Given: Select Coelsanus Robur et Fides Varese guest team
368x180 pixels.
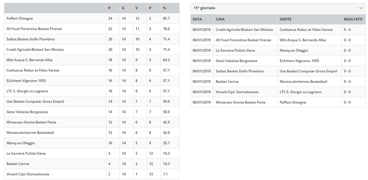Looking at the screenshot, I should point(306,30).
